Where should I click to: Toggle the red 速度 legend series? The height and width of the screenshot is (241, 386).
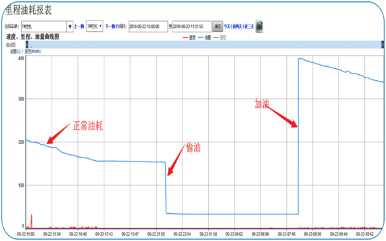point(189,38)
